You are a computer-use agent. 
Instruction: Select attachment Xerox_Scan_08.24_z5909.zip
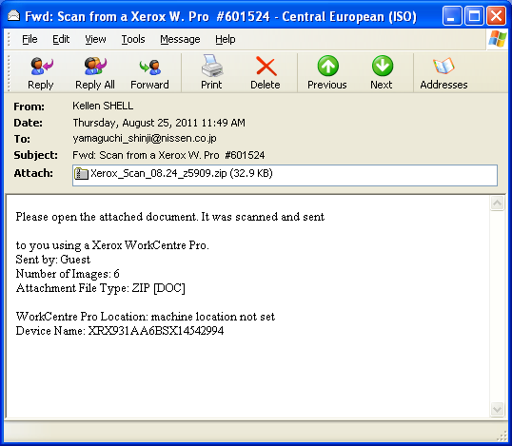[182, 173]
